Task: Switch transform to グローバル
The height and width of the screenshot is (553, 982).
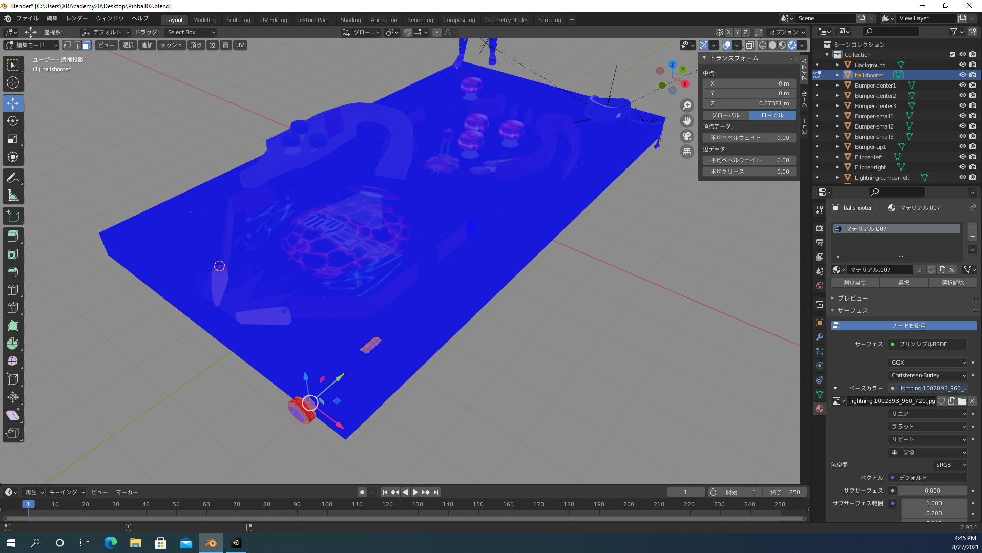Action: coord(725,115)
